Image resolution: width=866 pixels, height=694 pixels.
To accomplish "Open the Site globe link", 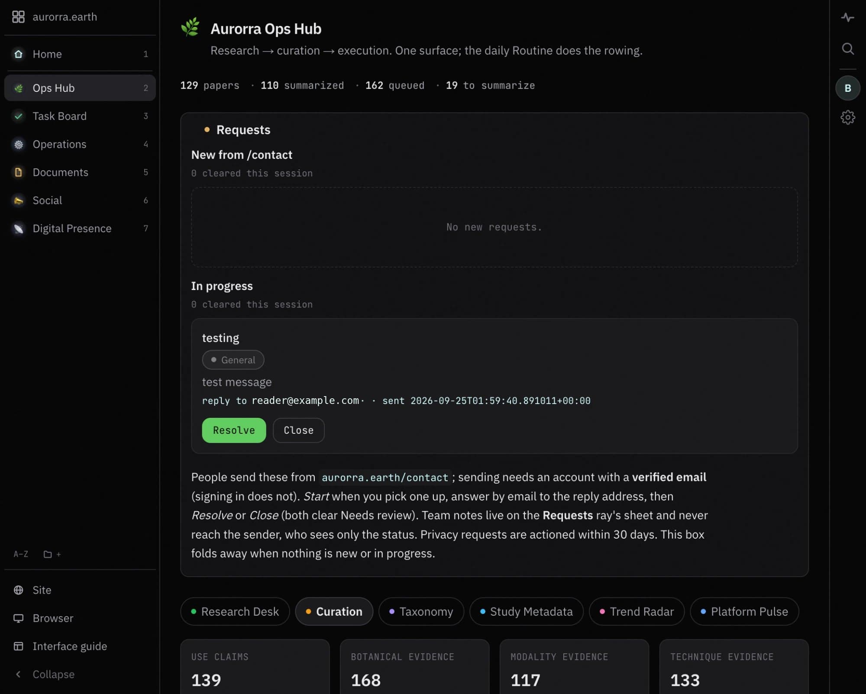I will tap(18, 590).
